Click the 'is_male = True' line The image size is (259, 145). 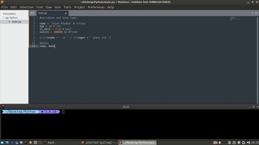point(55,29)
